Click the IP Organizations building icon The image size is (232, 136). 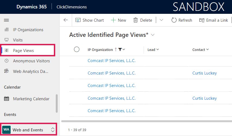7,30
